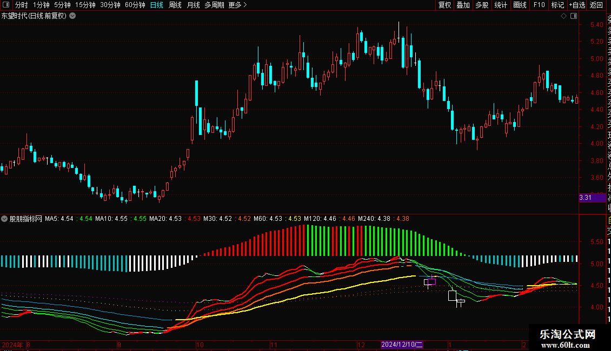Switch to the 周线 weekly tab
The image size is (611, 351).
(175, 5)
